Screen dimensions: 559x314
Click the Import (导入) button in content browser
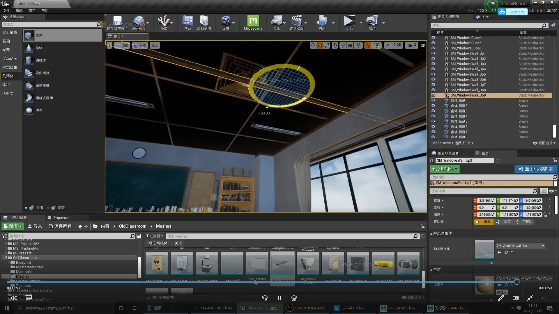pos(35,226)
